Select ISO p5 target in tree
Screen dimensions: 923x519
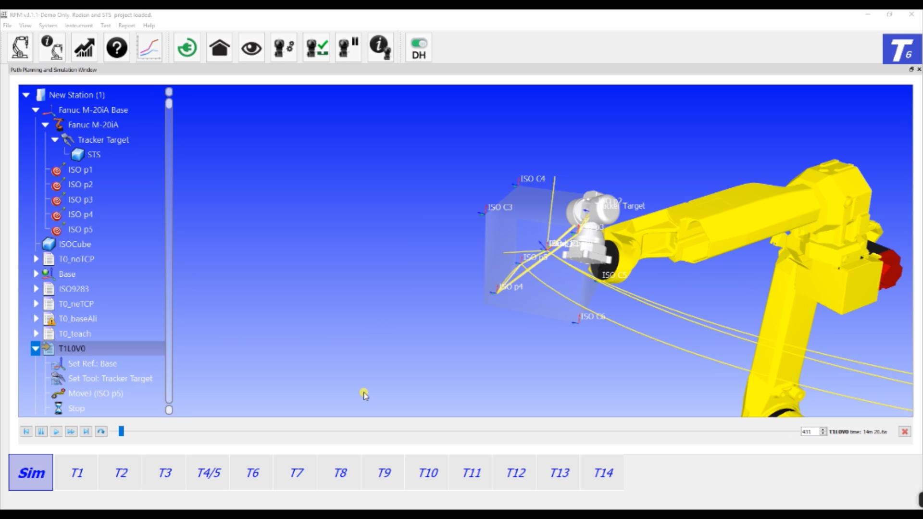80,229
